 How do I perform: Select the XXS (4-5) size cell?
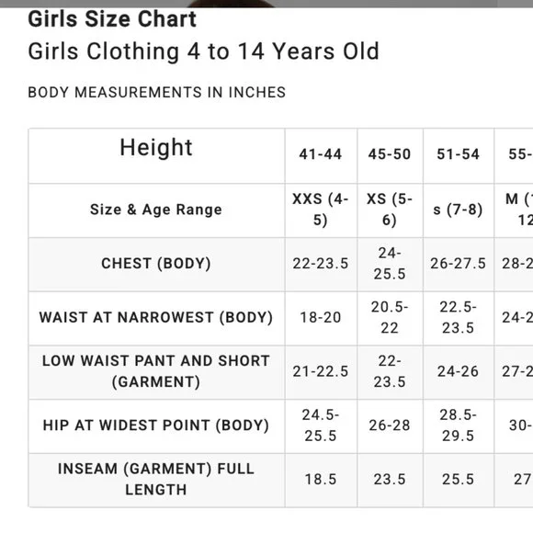321,210
